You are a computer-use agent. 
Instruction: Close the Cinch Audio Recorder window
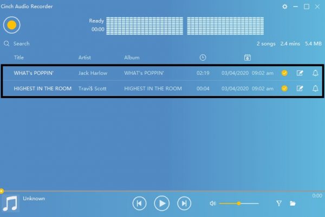pyautogui.click(x=317, y=6)
